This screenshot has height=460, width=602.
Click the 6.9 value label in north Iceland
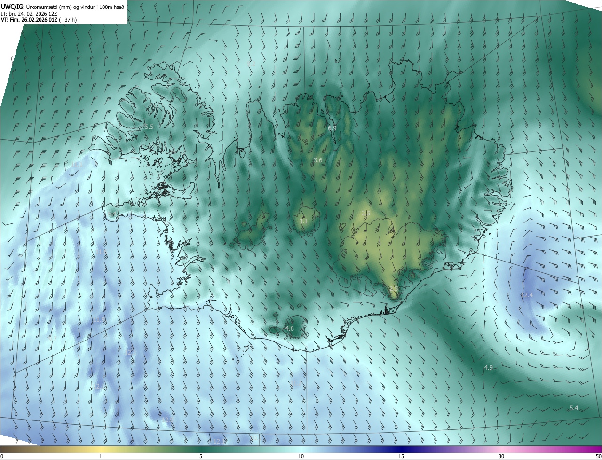[332, 128]
